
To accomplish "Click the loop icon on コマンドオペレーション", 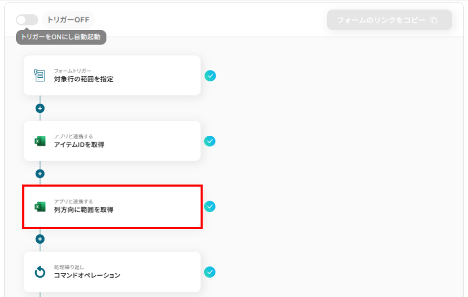I will [40, 272].
